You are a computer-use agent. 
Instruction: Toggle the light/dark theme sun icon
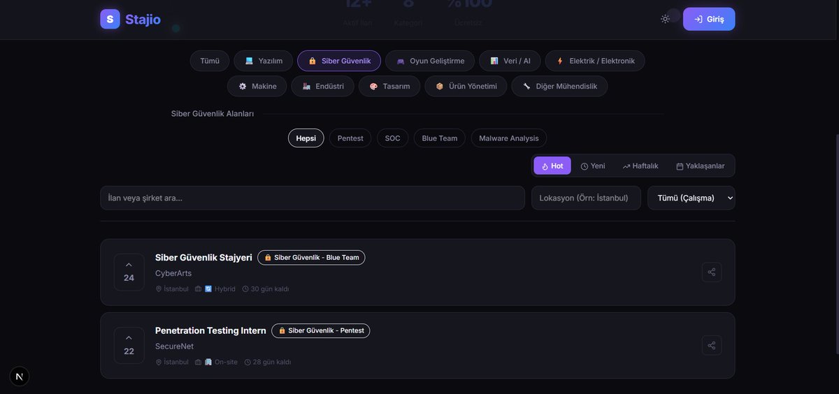[x=665, y=19]
